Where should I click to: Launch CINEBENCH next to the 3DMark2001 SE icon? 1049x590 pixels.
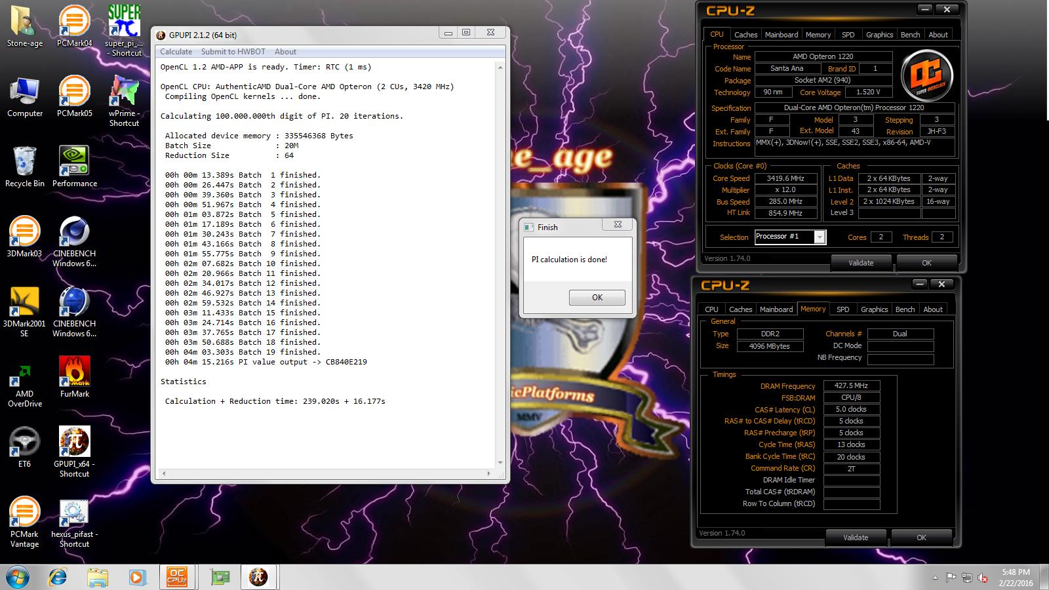click(74, 312)
